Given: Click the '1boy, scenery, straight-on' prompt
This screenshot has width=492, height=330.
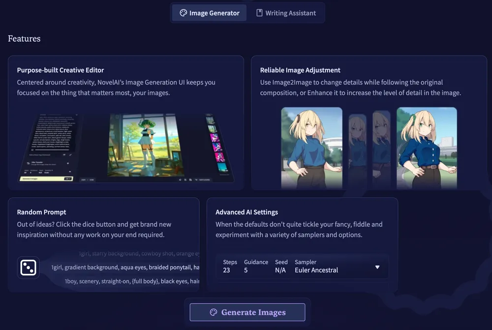Looking at the screenshot, I should pos(132,281).
